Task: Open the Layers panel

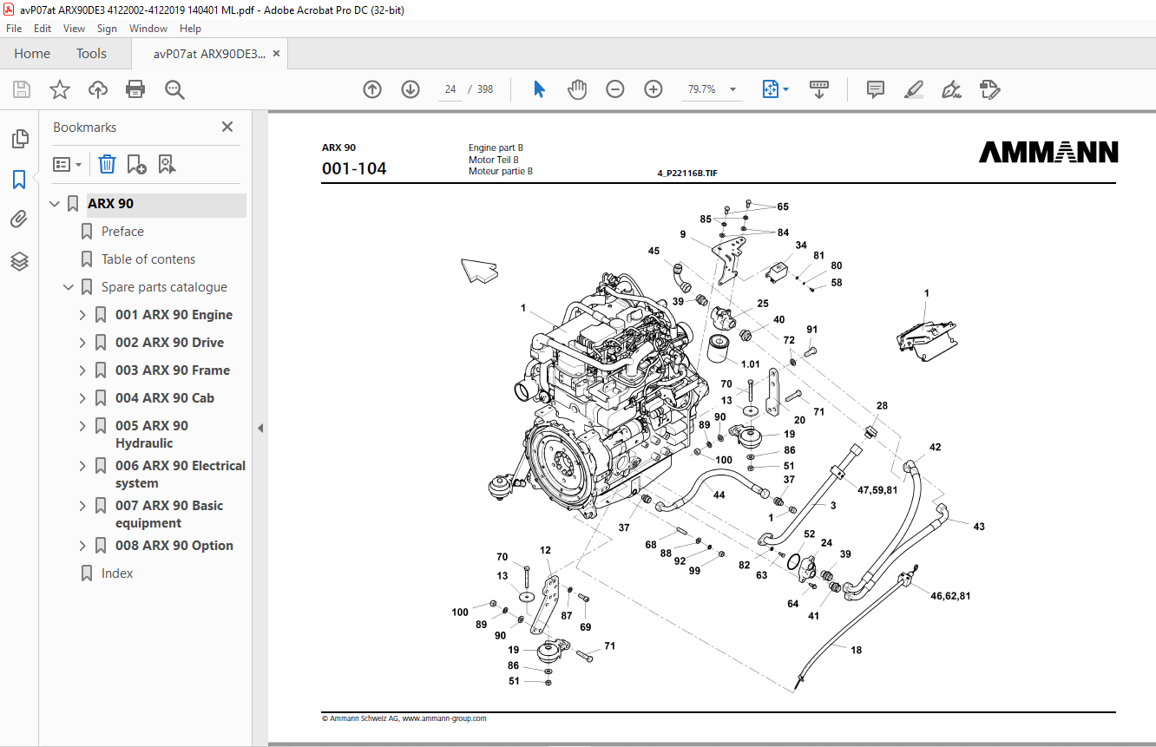Action: 19,261
